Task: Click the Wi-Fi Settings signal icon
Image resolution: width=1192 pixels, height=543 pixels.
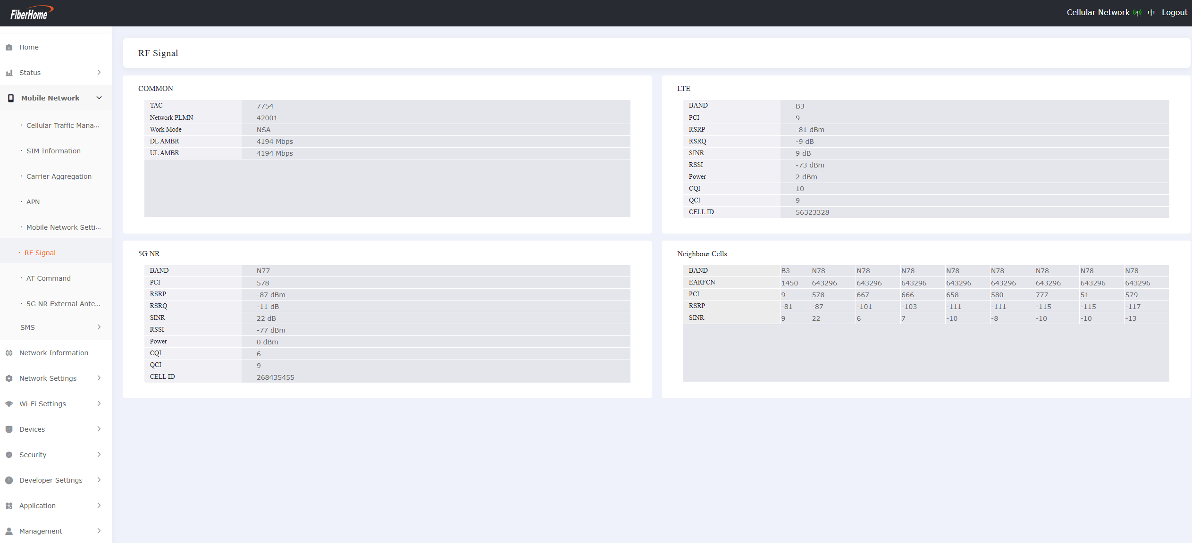Action: pyautogui.click(x=9, y=404)
